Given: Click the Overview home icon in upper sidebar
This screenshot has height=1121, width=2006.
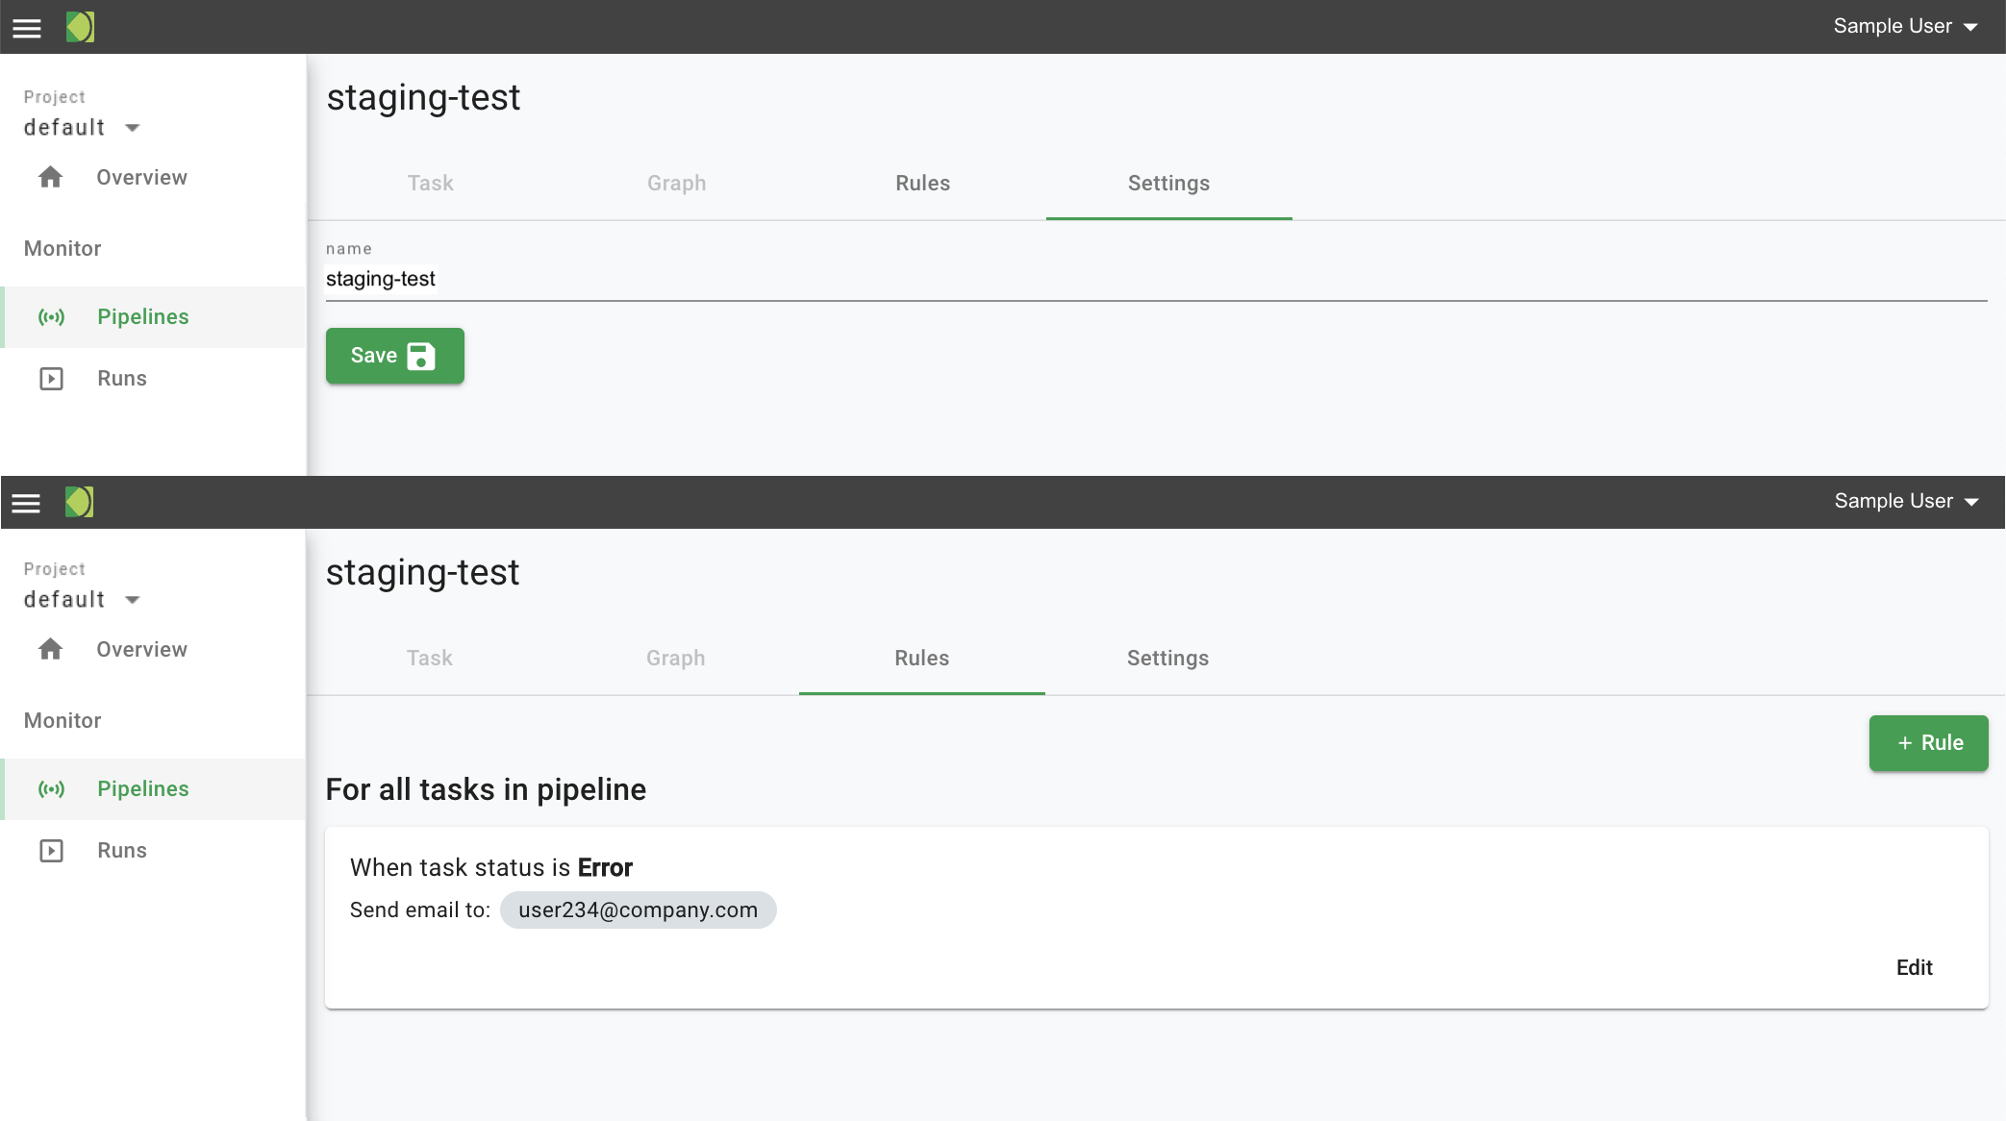Looking at the screenshot, I should pos(51,177).
